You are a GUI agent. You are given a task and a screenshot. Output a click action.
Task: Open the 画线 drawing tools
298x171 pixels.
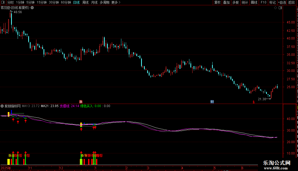254,2
